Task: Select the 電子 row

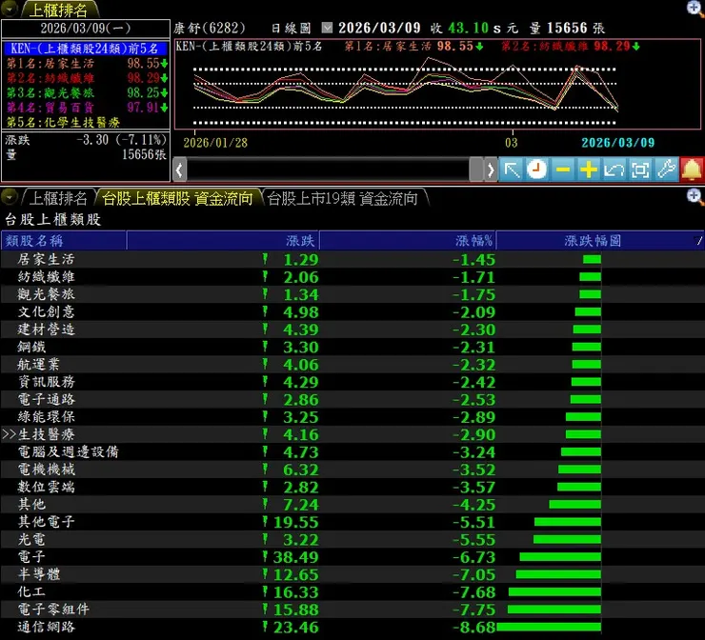Action: [352, 557]
